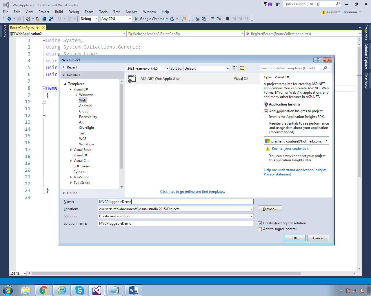Viewport: 371px width, 296px height.
Task: Click the Send Feedback icon
Action: coord(278,4)
